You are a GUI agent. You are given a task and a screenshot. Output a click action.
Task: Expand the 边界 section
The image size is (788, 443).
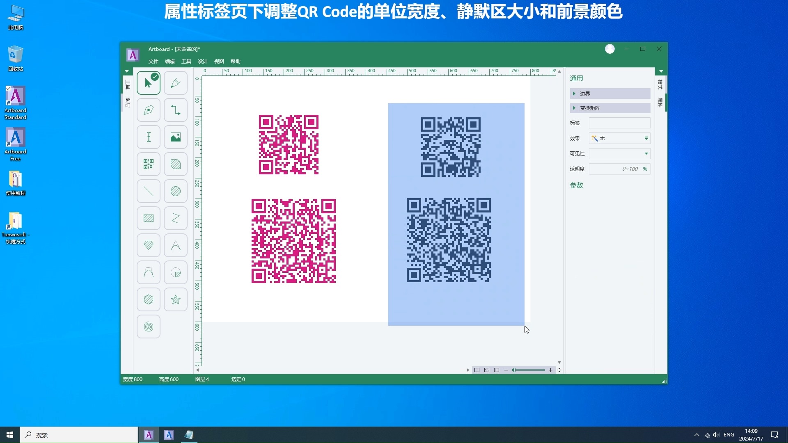point(610,94)
